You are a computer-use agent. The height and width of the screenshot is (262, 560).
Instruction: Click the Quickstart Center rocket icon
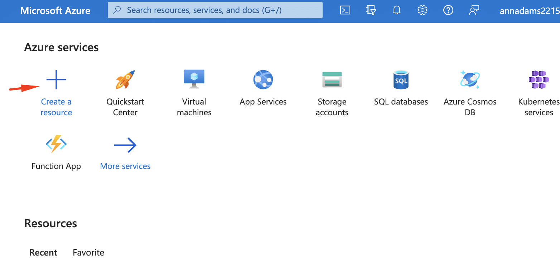[125, 79]
